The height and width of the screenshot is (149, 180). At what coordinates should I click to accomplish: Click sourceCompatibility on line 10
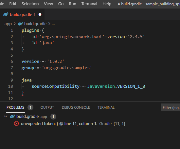tap(56, 86)
